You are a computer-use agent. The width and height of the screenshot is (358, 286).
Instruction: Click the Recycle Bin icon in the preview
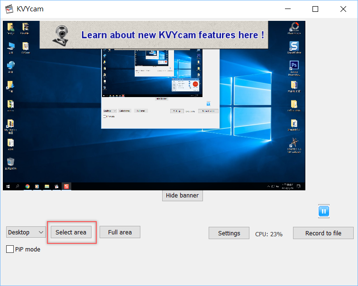pyautogui.click(x=10, y=161)
